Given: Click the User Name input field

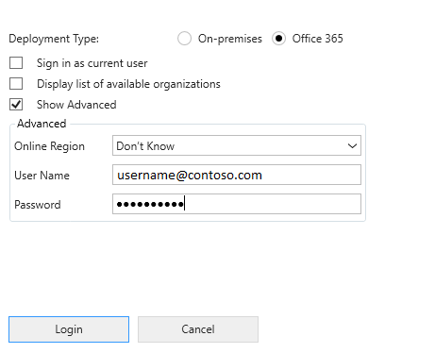Looking at the screenshot, I should tap(237, 175).
